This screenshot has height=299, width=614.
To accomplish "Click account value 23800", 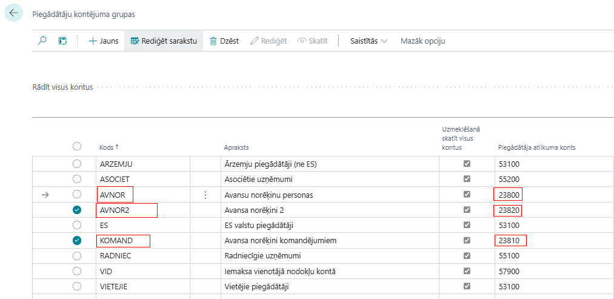I will [x=509, y=195].
